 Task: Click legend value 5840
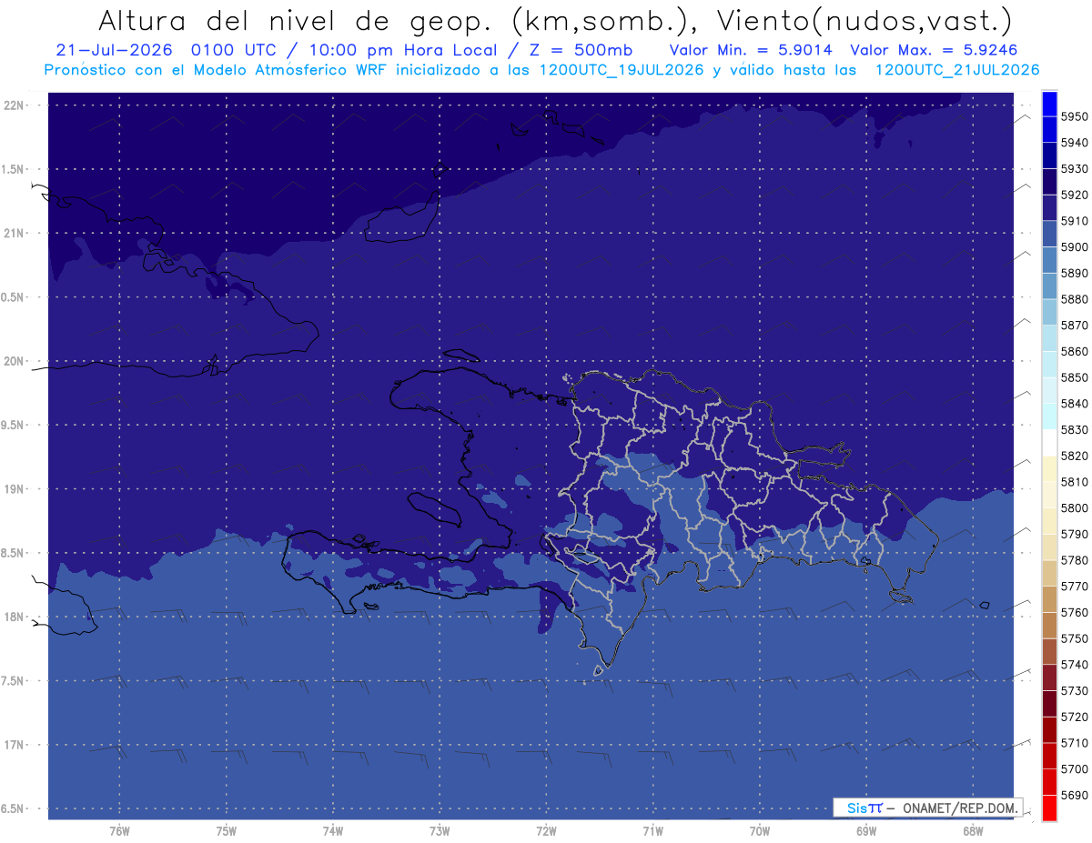(x=1074, y=404)
